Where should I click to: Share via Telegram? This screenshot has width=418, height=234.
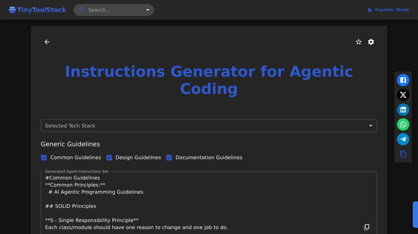(x=403, y=139)
